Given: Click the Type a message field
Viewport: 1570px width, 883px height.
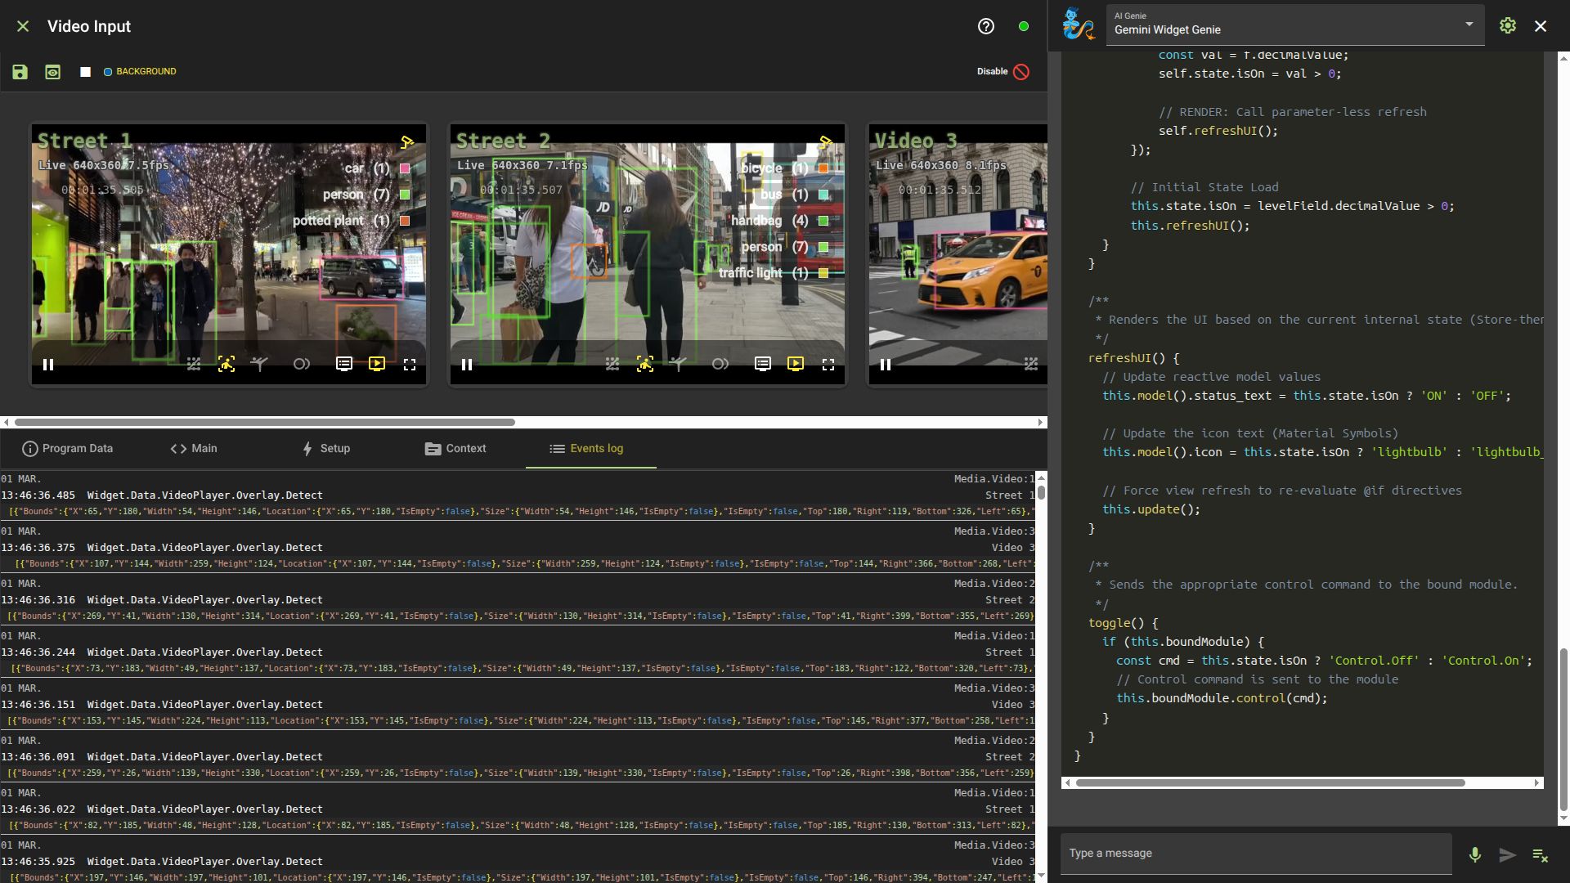Looking at the screenshot, I should pos(1256,854).
